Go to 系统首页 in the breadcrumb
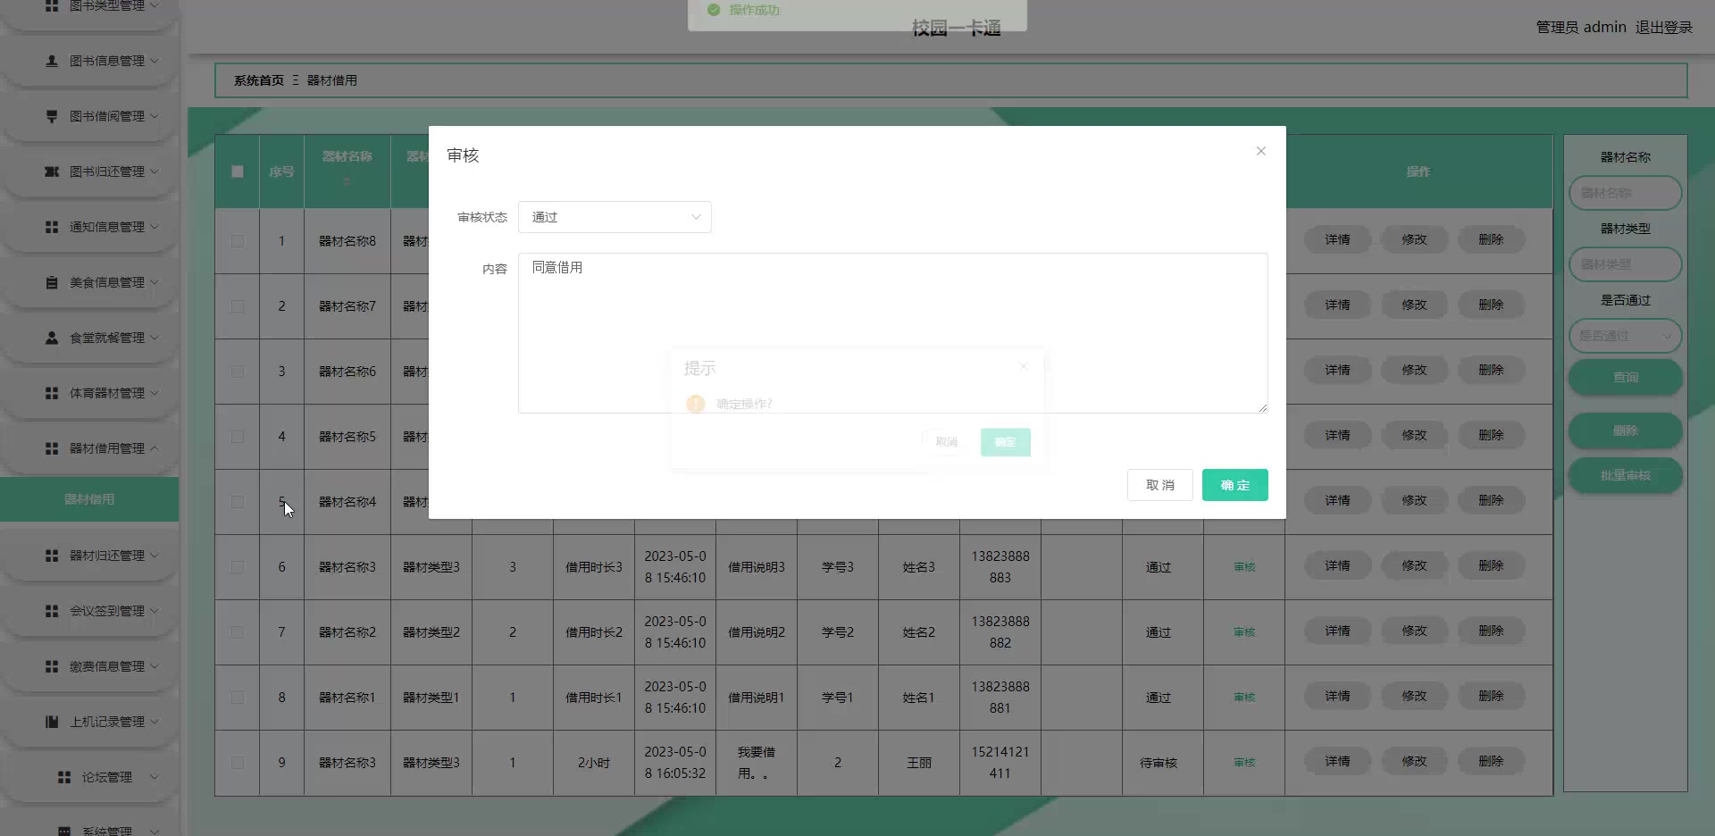Viewport: 1715px width, 836px height. (x=259, y=80)
